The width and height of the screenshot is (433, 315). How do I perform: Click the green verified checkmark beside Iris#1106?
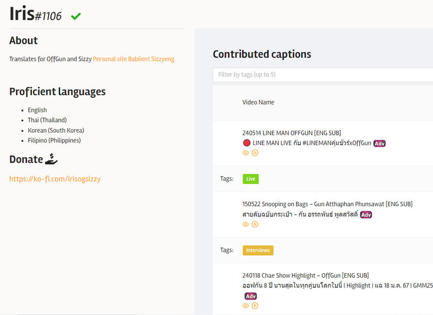[x=76, y=17]
